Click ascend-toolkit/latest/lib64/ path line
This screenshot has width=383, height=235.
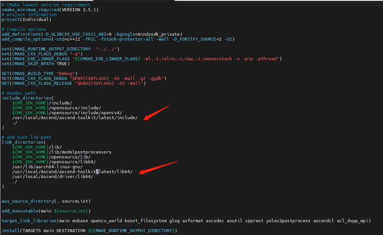[x=72, y=172]
